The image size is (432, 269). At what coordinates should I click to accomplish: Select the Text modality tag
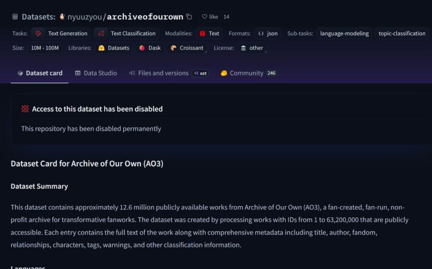click(209, 34)
